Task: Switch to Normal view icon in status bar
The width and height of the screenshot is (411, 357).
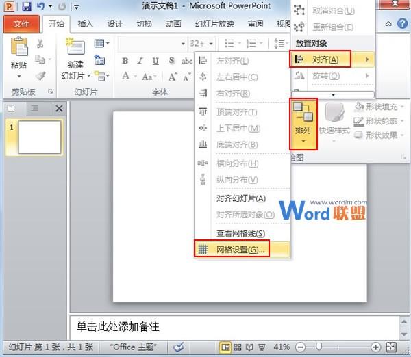Action: pyautogui.click(x=225, y=347)
